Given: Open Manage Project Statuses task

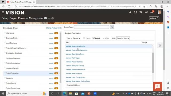Looking at the screenshot, I should pyautogui.click(x=74, y=62).
